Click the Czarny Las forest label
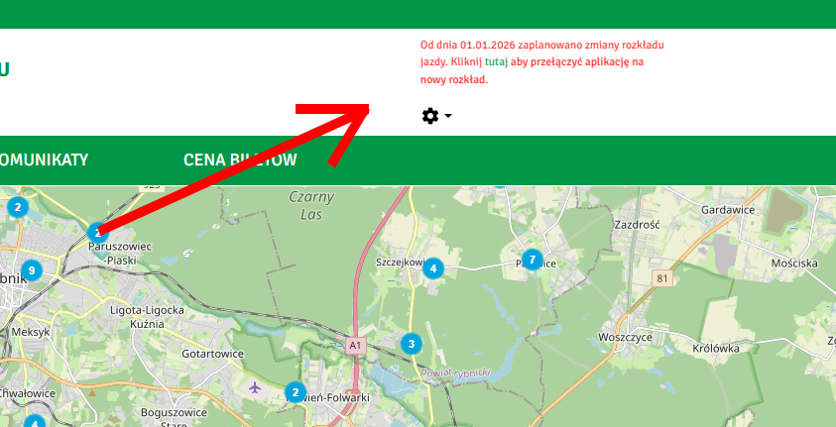Image resolution: width=836 pixels, height=427 pixels. [312, 205]
